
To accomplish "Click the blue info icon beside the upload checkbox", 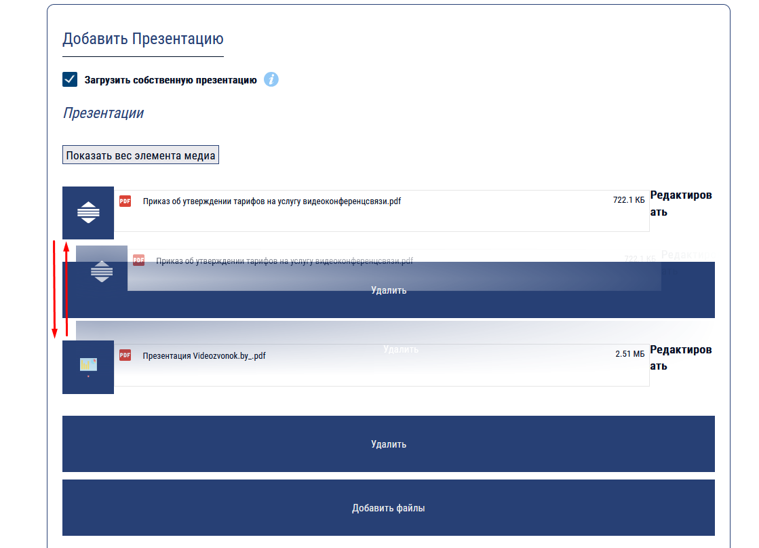I will coord(271,79).
